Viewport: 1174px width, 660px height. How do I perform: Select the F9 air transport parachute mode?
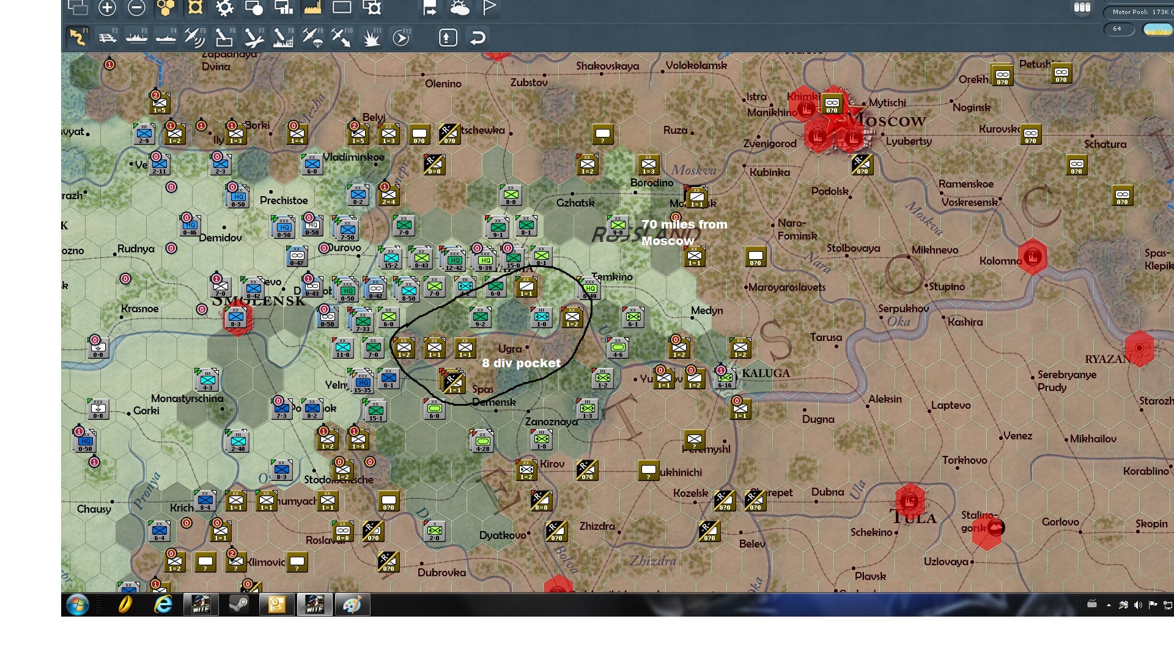click(x=312, y=38)
